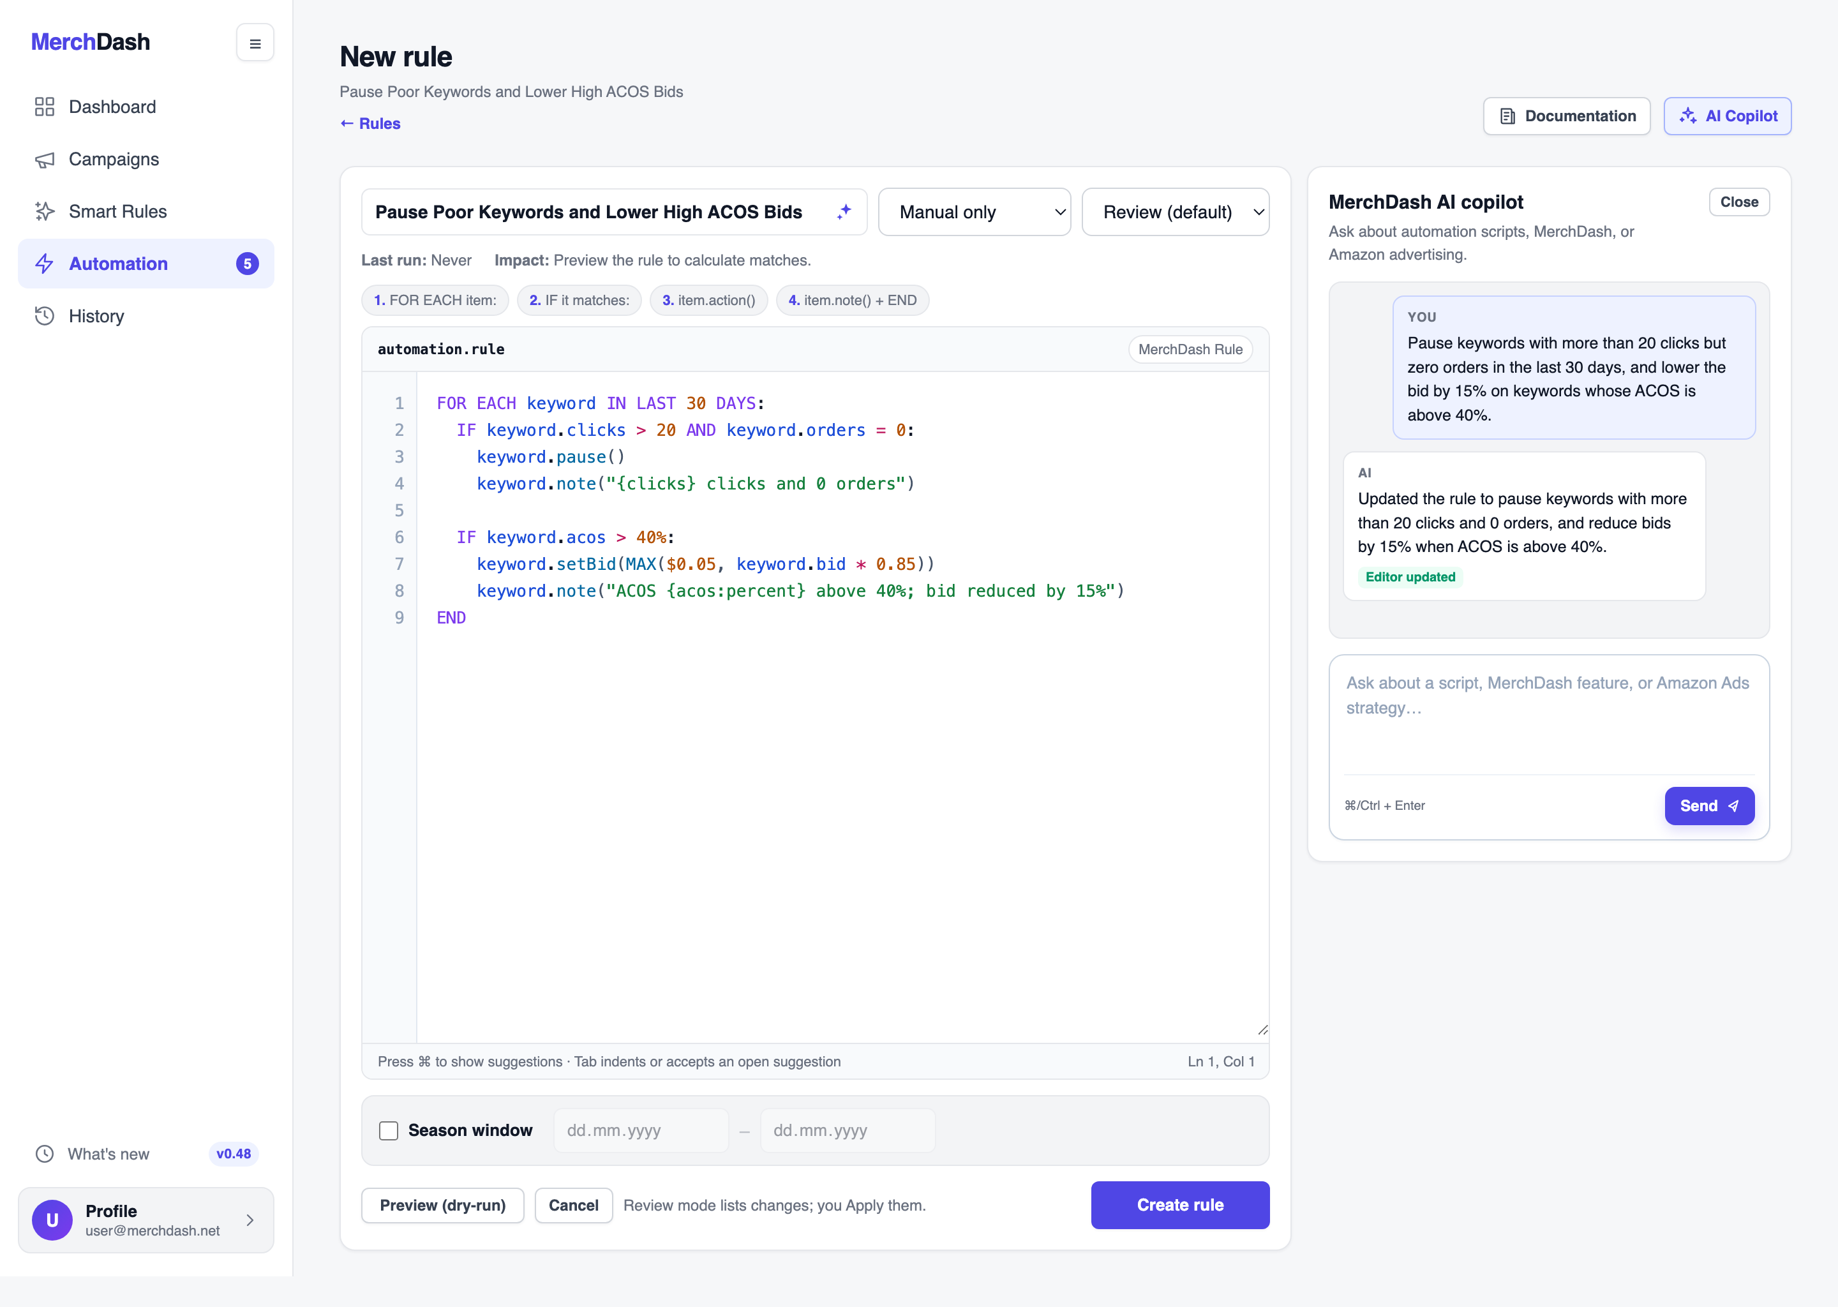
Task: Click the copilot question text area
Action: [x=1548, y=714]
